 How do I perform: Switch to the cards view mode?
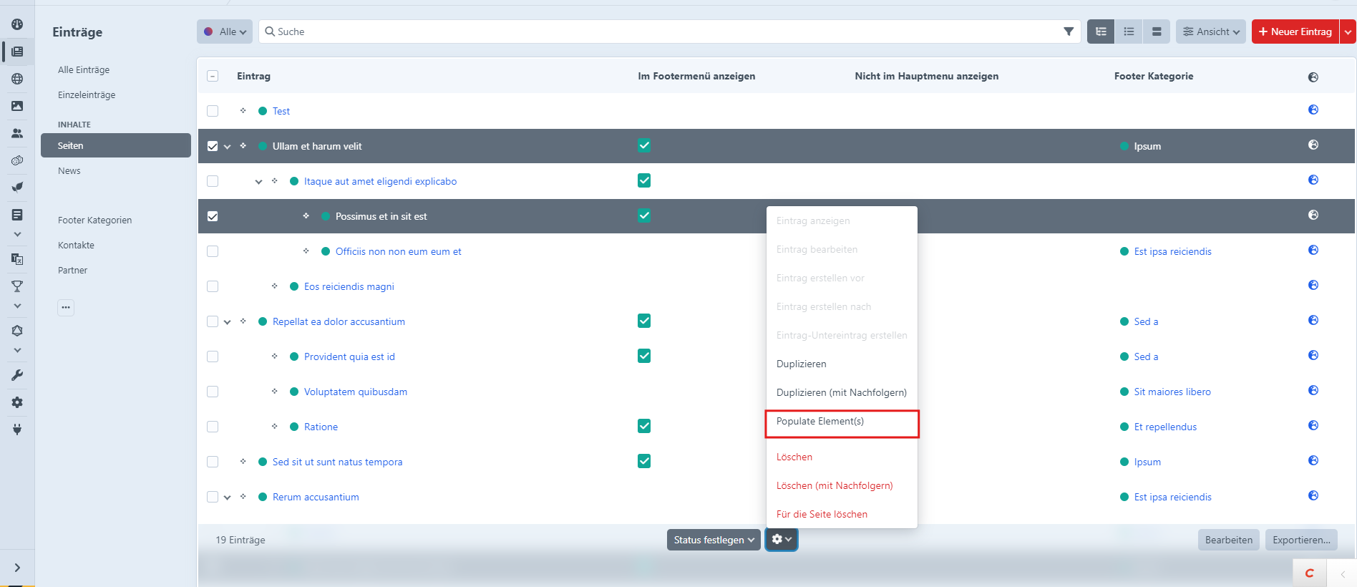tap(1156, 31)
